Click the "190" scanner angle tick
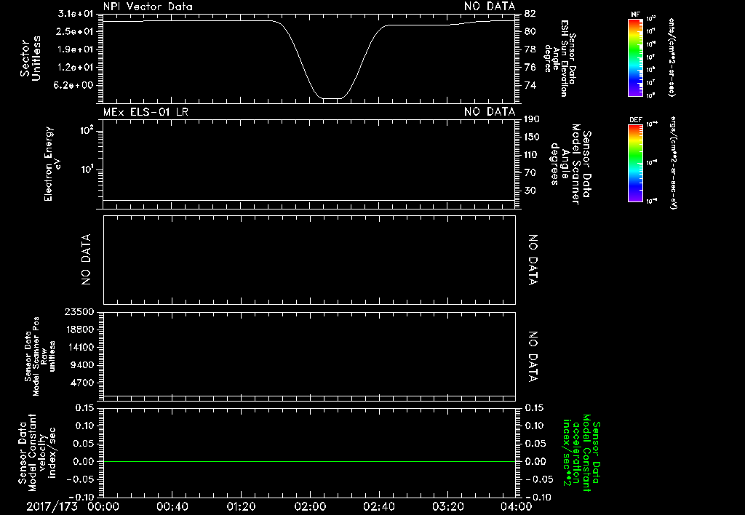Screen dimensions: 745x515 coord(532,119)
